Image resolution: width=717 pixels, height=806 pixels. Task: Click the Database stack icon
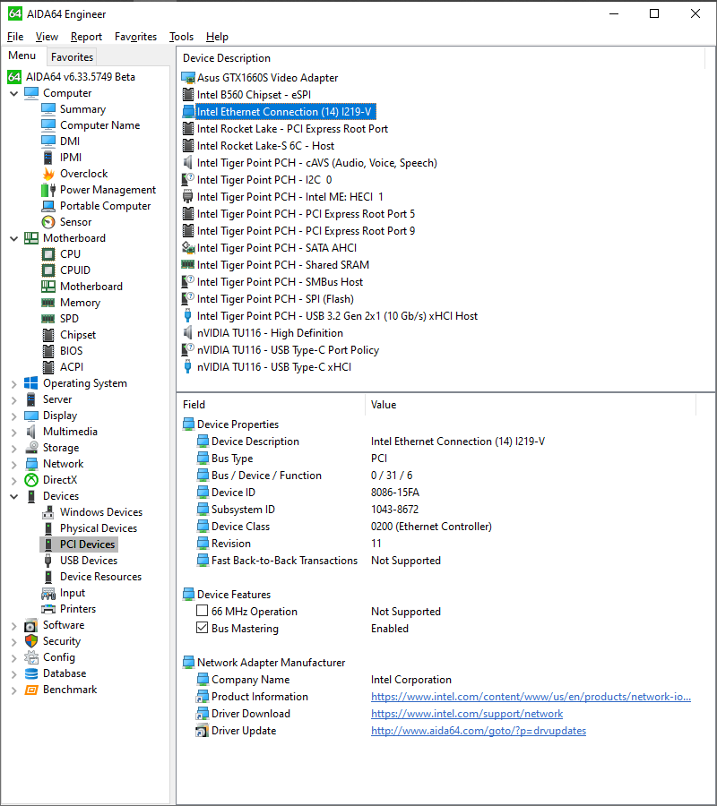[31, 673]
